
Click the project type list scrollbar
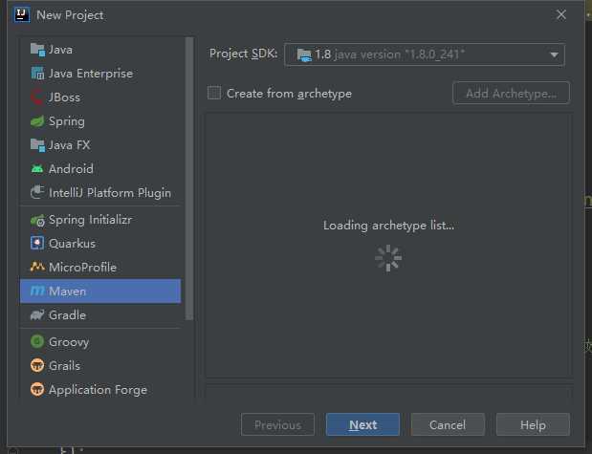tap(189, 179)
